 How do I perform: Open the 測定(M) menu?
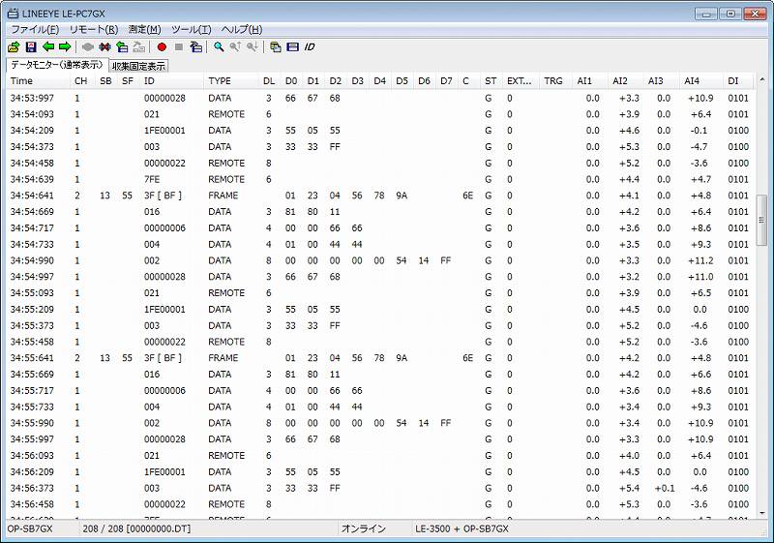[x=144, y=30]
